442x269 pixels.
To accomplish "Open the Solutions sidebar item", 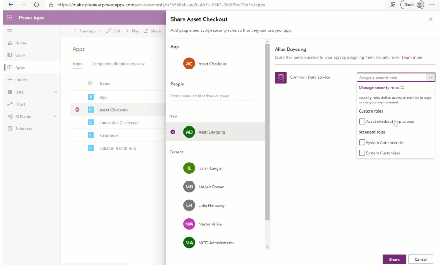I will pos(23,128).
